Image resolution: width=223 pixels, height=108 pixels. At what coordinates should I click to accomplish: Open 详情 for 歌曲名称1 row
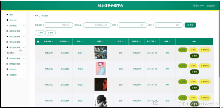click(x=183, y=50)
